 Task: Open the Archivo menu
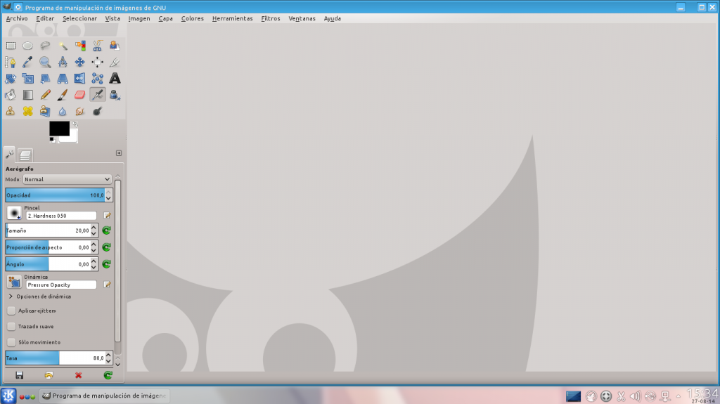pyautogui.click(x=17, y=18)
